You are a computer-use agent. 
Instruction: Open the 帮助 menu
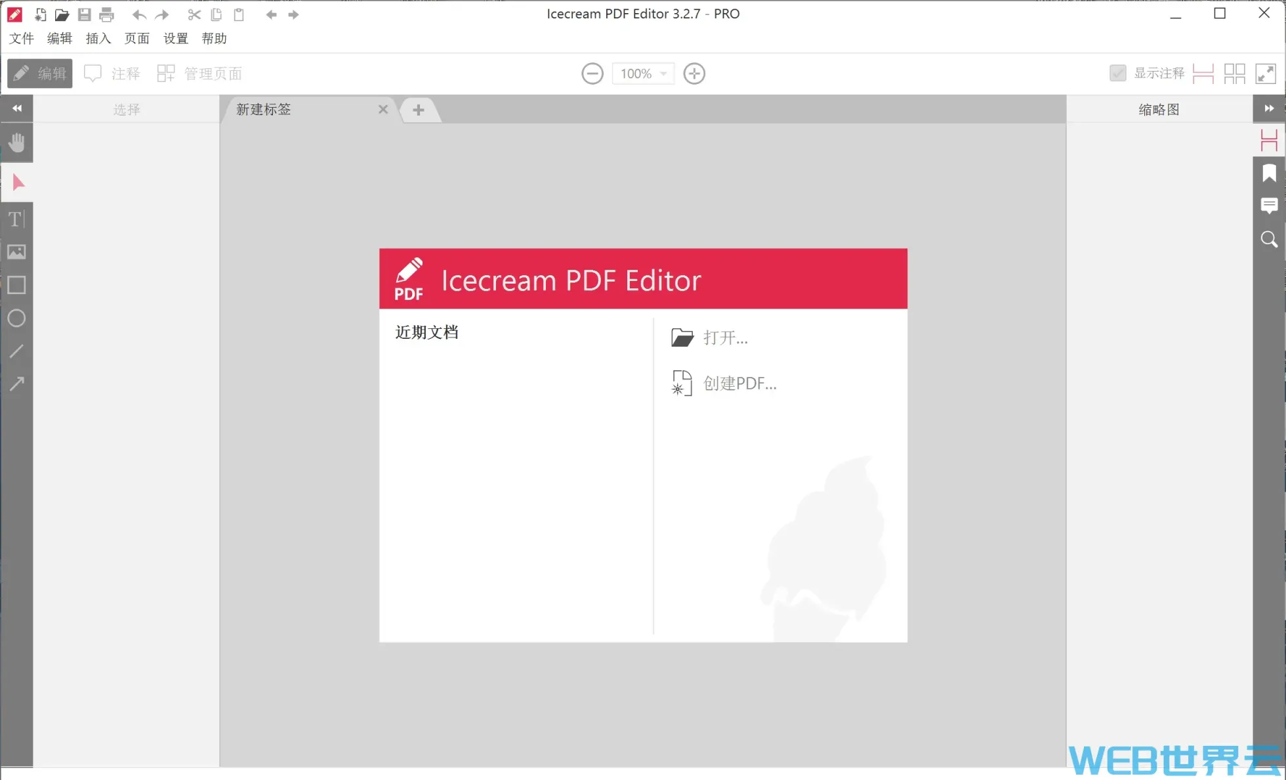(x=215, y=38)
